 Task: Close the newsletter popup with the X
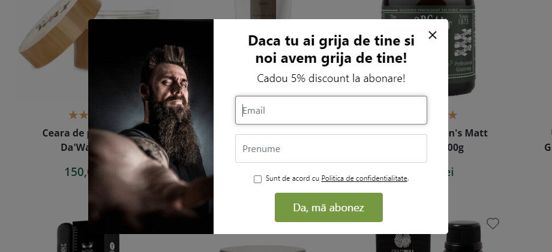[433, 35]
